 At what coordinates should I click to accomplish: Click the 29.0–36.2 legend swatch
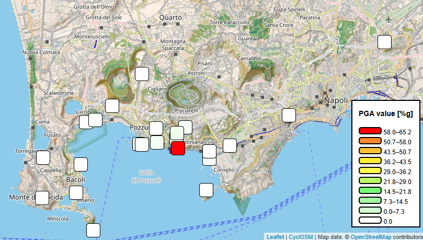(370, 170)
